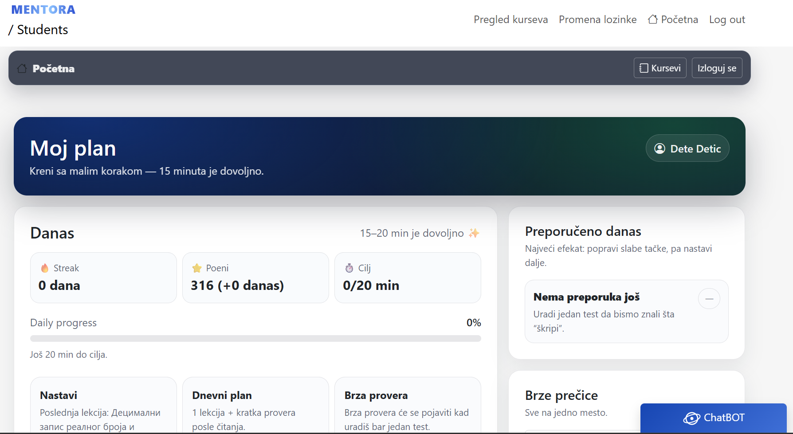Click the user avatar icon beside Dete Detic
The image size is (793, 434).
[x=660, y=149]
